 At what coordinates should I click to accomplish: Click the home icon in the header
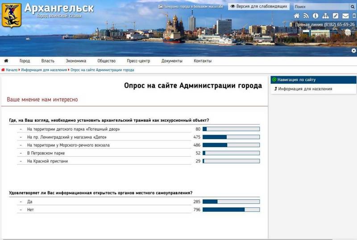click(x=296, y=16)
